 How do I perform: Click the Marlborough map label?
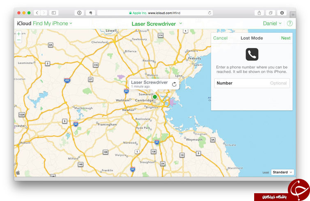83,108
